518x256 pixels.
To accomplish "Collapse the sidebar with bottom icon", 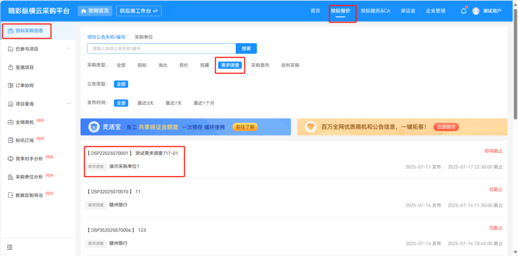I will coord(9,247).
